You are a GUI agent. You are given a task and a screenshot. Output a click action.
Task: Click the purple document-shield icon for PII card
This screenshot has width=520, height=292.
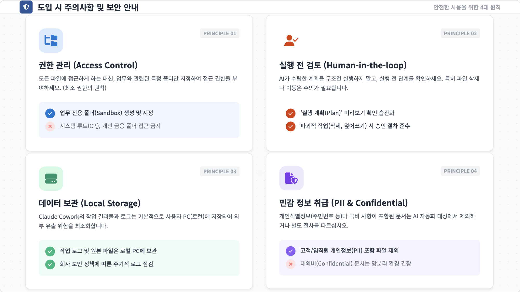click(x=291, y=179)
